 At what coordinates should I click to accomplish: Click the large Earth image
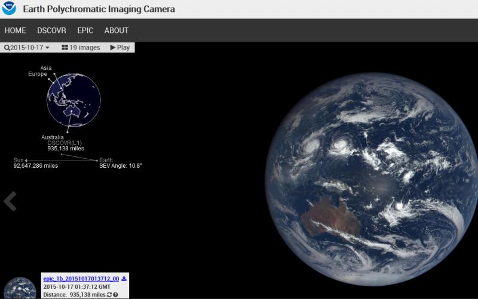tap(371, 179)
